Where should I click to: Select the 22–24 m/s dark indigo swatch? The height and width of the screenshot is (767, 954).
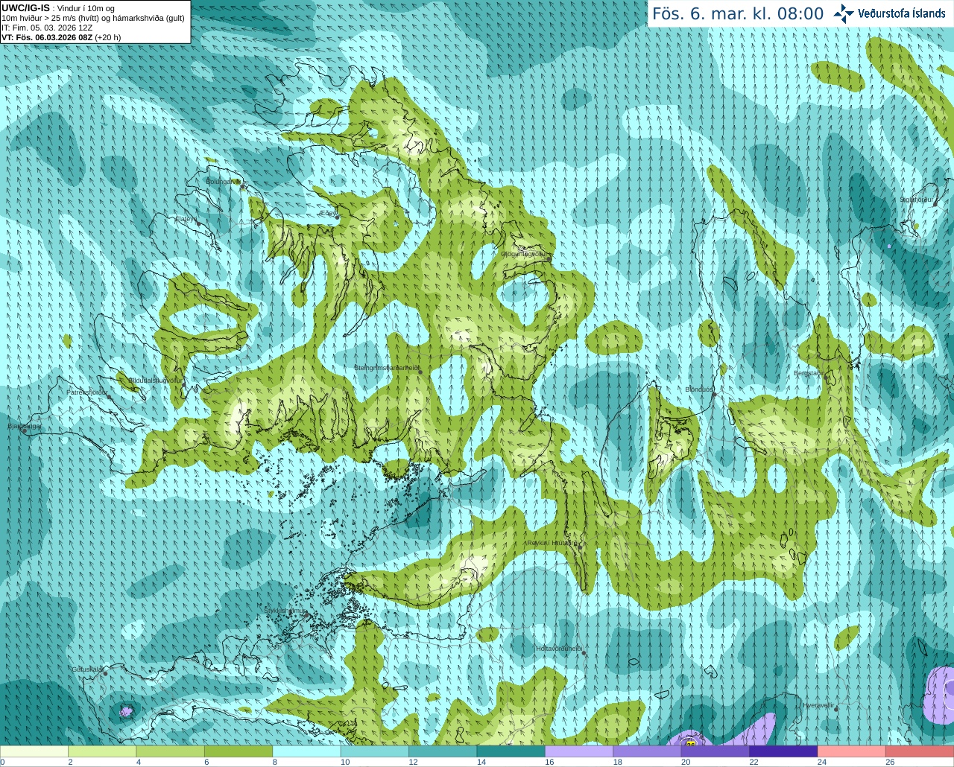point(783,751)
